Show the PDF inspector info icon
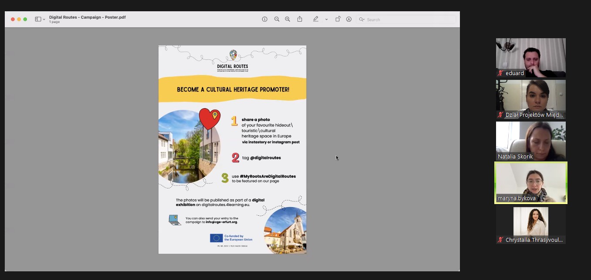591x280 pixels. click(264, 19)
